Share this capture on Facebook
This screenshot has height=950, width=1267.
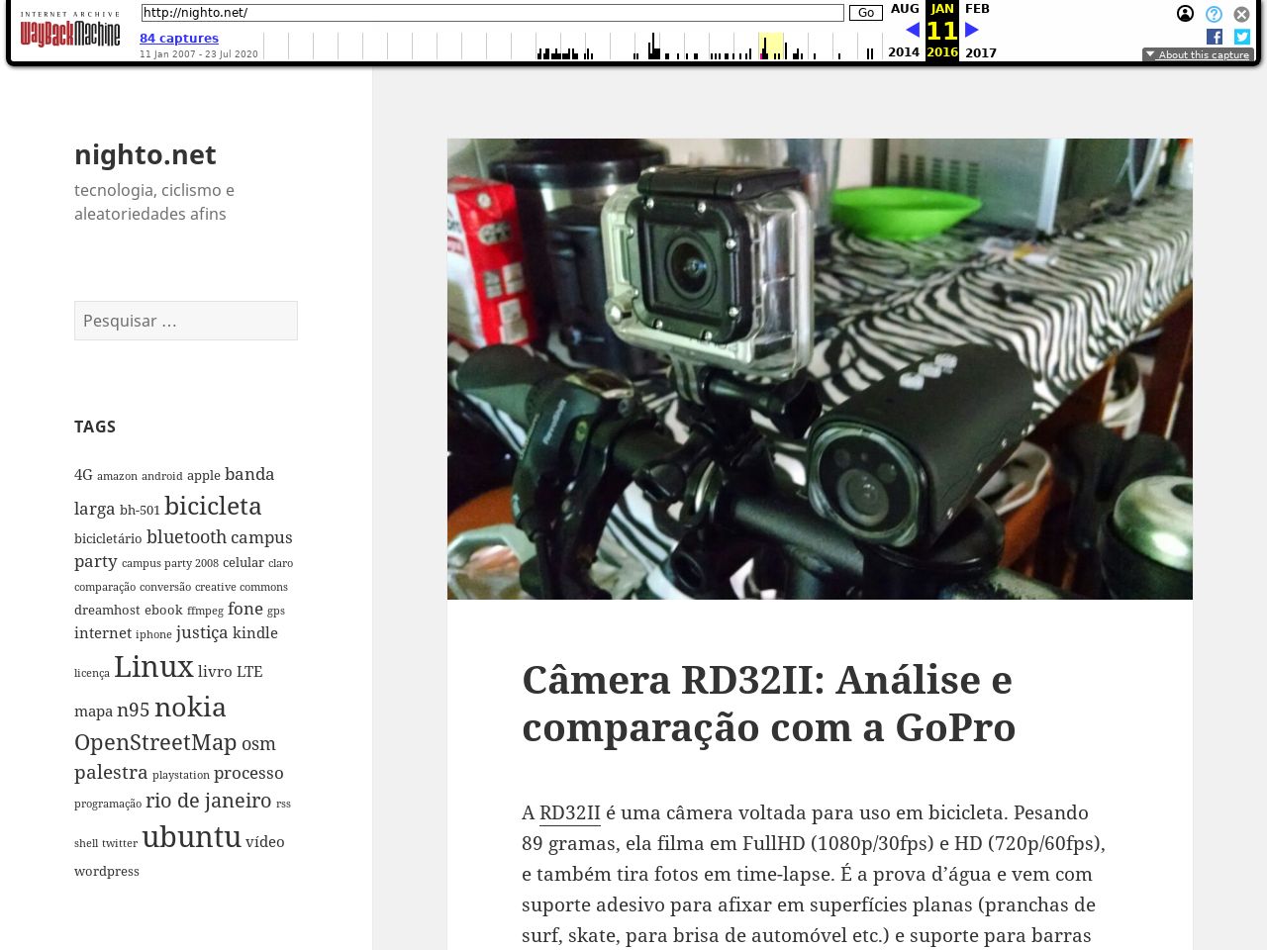pos(1215,37)
